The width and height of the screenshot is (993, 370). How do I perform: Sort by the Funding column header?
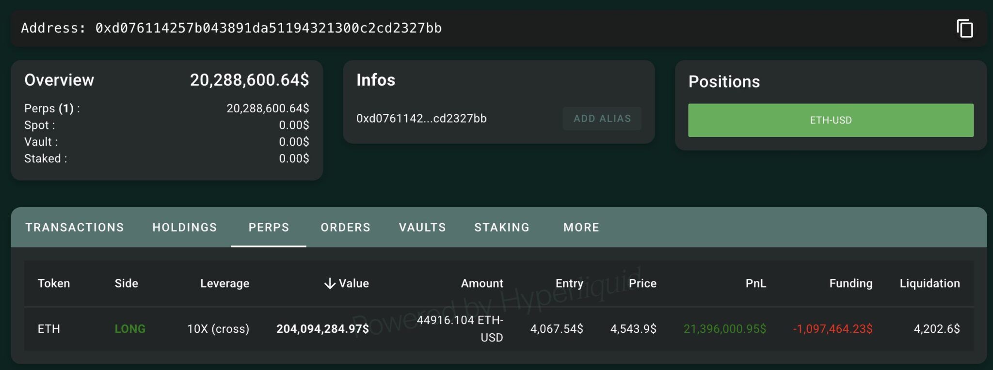click(x=850, y=284)
